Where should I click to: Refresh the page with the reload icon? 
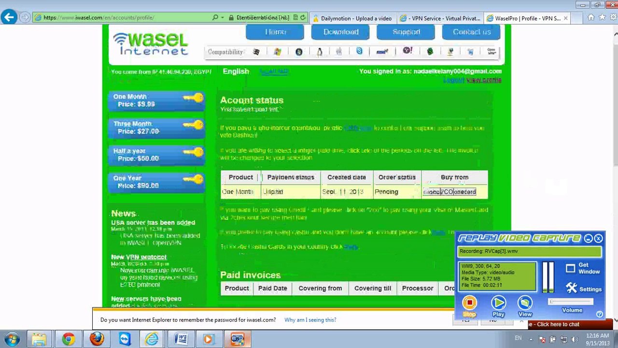(303, 18)
